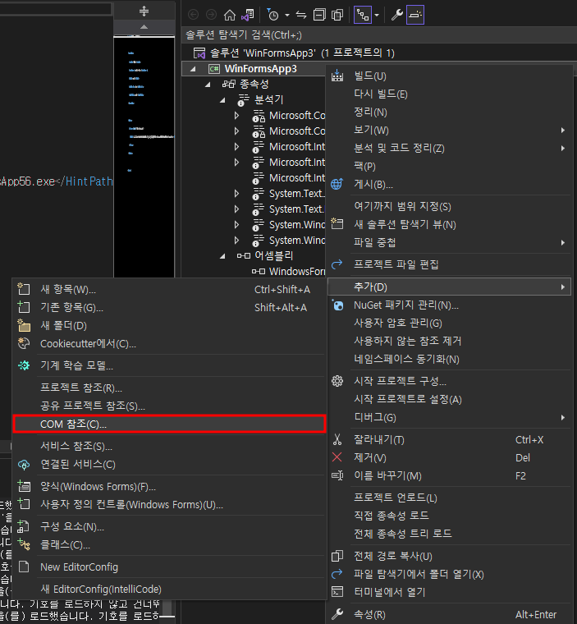Image resolution: width=577 pixels, height=624 pixels.
Task: Click Cookiecutter에서(C)... in submenu
Action: coord(169,344)
